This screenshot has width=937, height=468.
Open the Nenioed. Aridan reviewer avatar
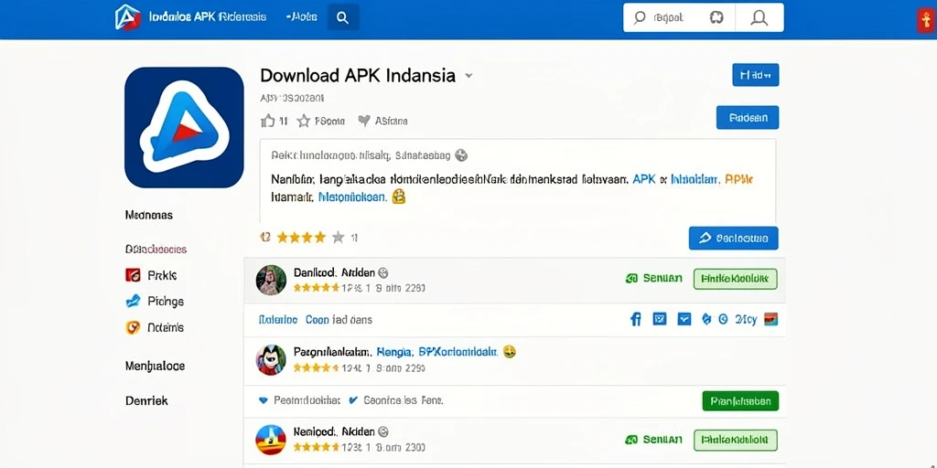(x=271, y=440)
